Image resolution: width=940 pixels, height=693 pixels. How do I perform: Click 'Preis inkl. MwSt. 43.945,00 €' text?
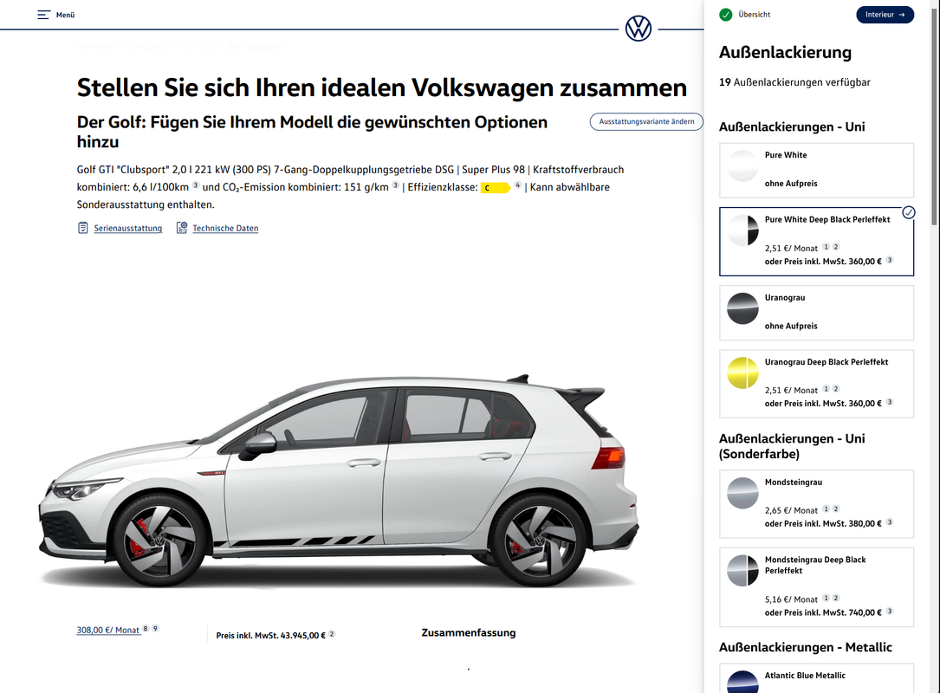tap(271, 636)
